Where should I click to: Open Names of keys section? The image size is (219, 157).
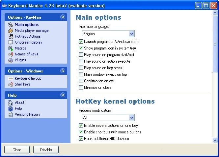(26, 54)
